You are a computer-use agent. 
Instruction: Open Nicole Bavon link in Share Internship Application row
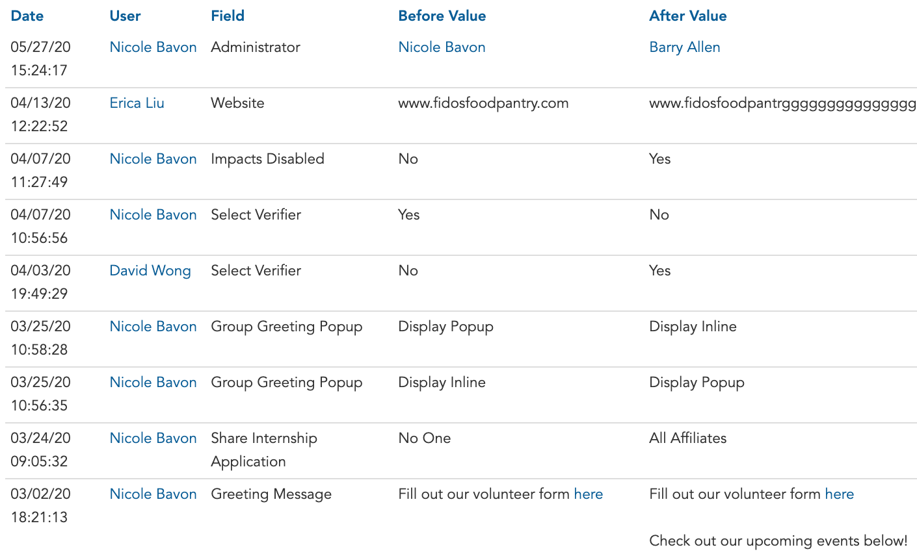click(x=153, y=438)
